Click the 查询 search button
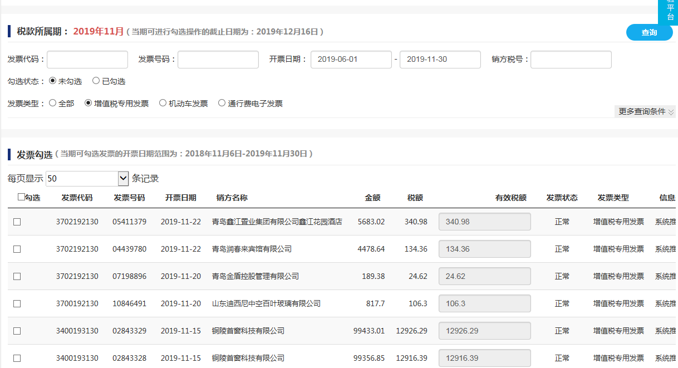This screenshot has height=368, width=678. tap(649, 32)
